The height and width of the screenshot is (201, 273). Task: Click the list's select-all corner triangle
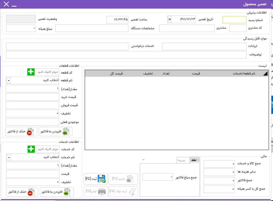[x=265, y=74]
